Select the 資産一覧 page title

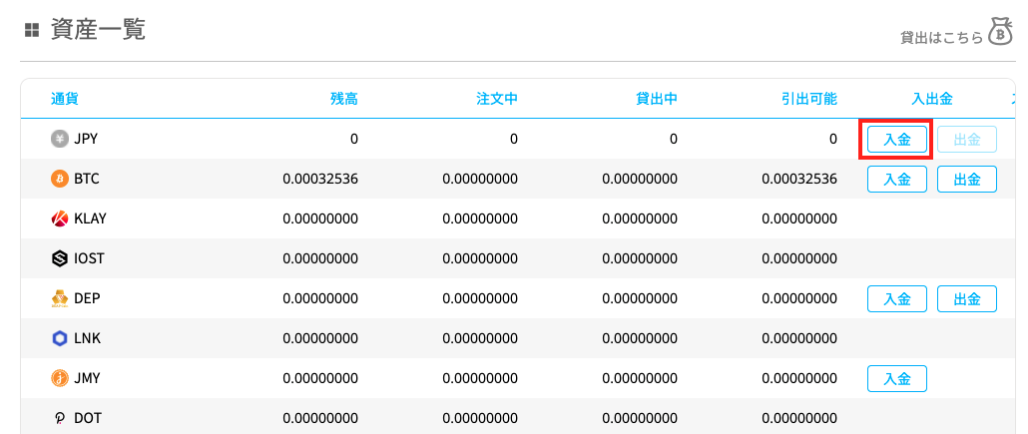coord(98,30)
